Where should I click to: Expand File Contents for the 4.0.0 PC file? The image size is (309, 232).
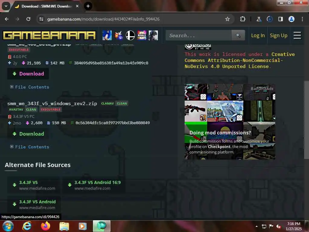(x=30, y=87)
